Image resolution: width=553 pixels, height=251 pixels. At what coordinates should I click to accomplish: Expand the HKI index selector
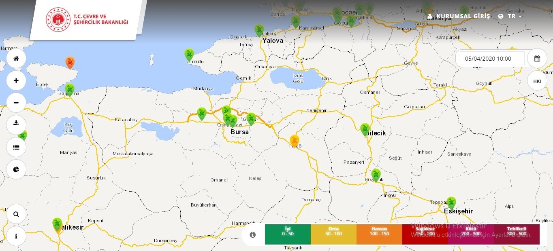click(x=537, y=81)
